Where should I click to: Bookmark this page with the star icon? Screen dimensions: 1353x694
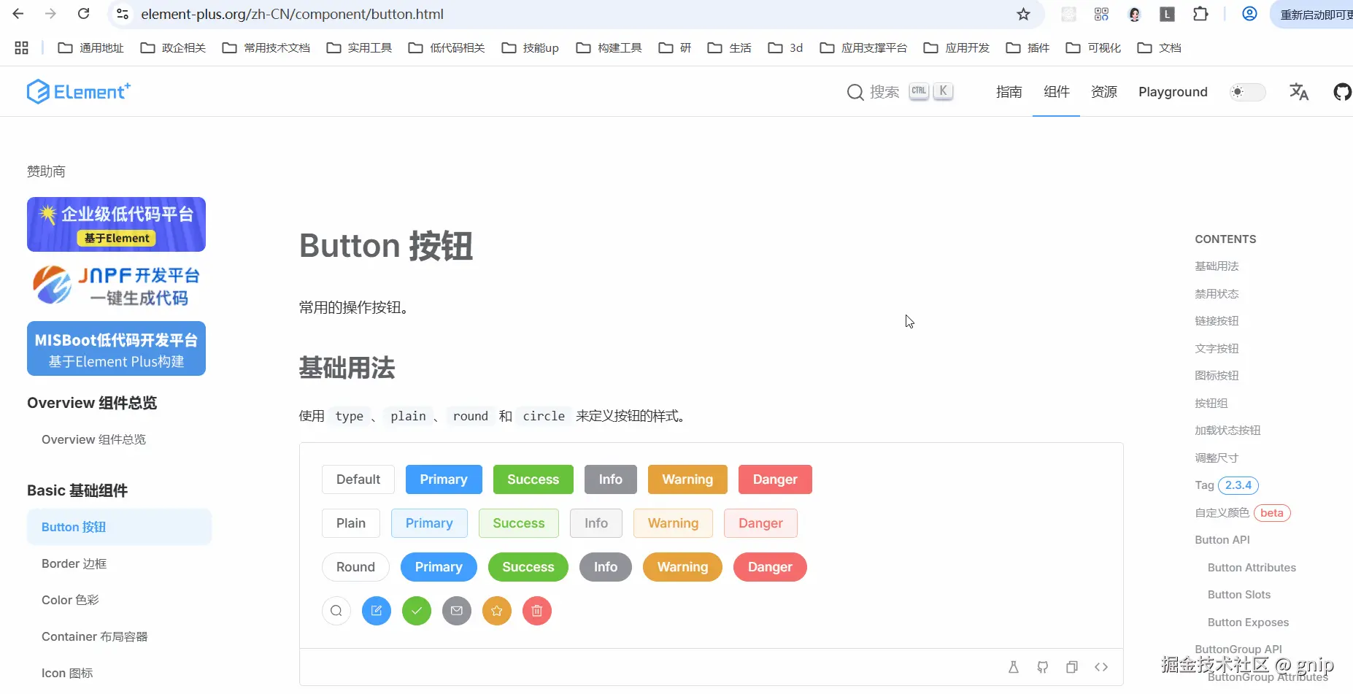click(x=1023, y=14)
